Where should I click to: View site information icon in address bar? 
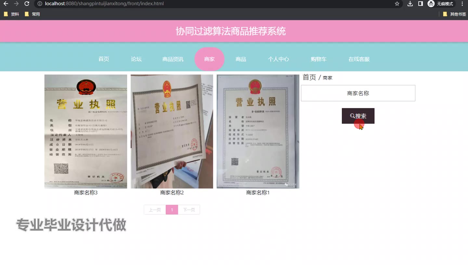coord(40,4)
